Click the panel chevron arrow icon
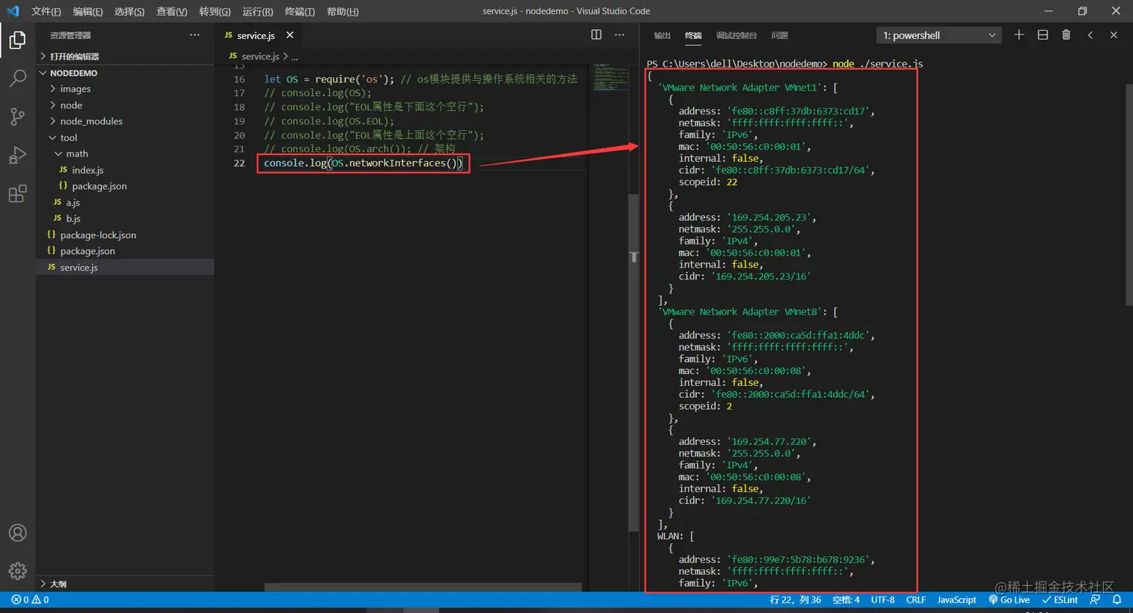Image resolution: width=1133 pixels, height=613 pixels. 1090,34
